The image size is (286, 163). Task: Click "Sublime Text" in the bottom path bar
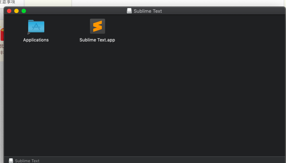(x=27, y=161)
